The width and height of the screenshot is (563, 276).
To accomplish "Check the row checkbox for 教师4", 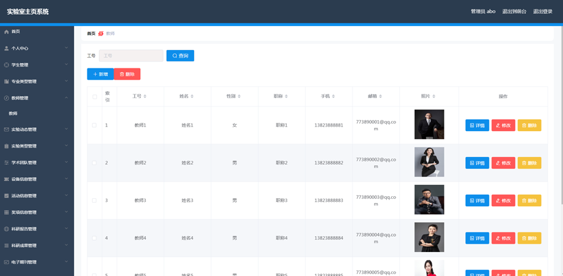I will tap(94, 238).
